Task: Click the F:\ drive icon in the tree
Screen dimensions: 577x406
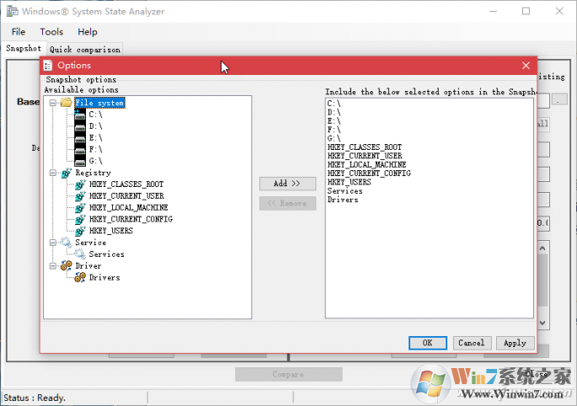Action: point(80,149)
